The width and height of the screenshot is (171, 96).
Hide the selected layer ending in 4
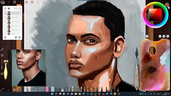click(5, 13)
